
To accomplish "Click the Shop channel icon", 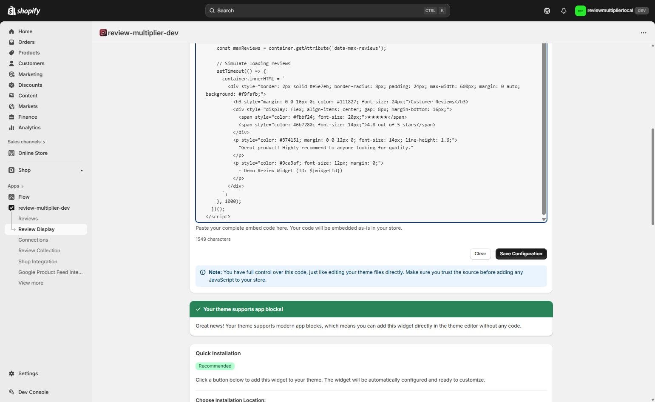I will coord(11,170).
